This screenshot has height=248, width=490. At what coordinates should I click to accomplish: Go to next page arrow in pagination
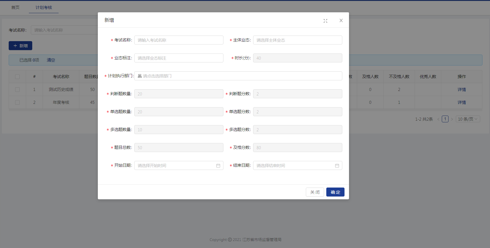click(x=452, y=119)
